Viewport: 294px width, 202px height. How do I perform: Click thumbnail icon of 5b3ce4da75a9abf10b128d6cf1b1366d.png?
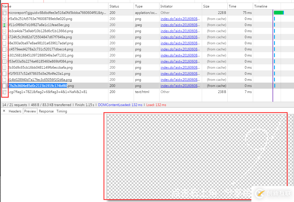click(5, 31)
